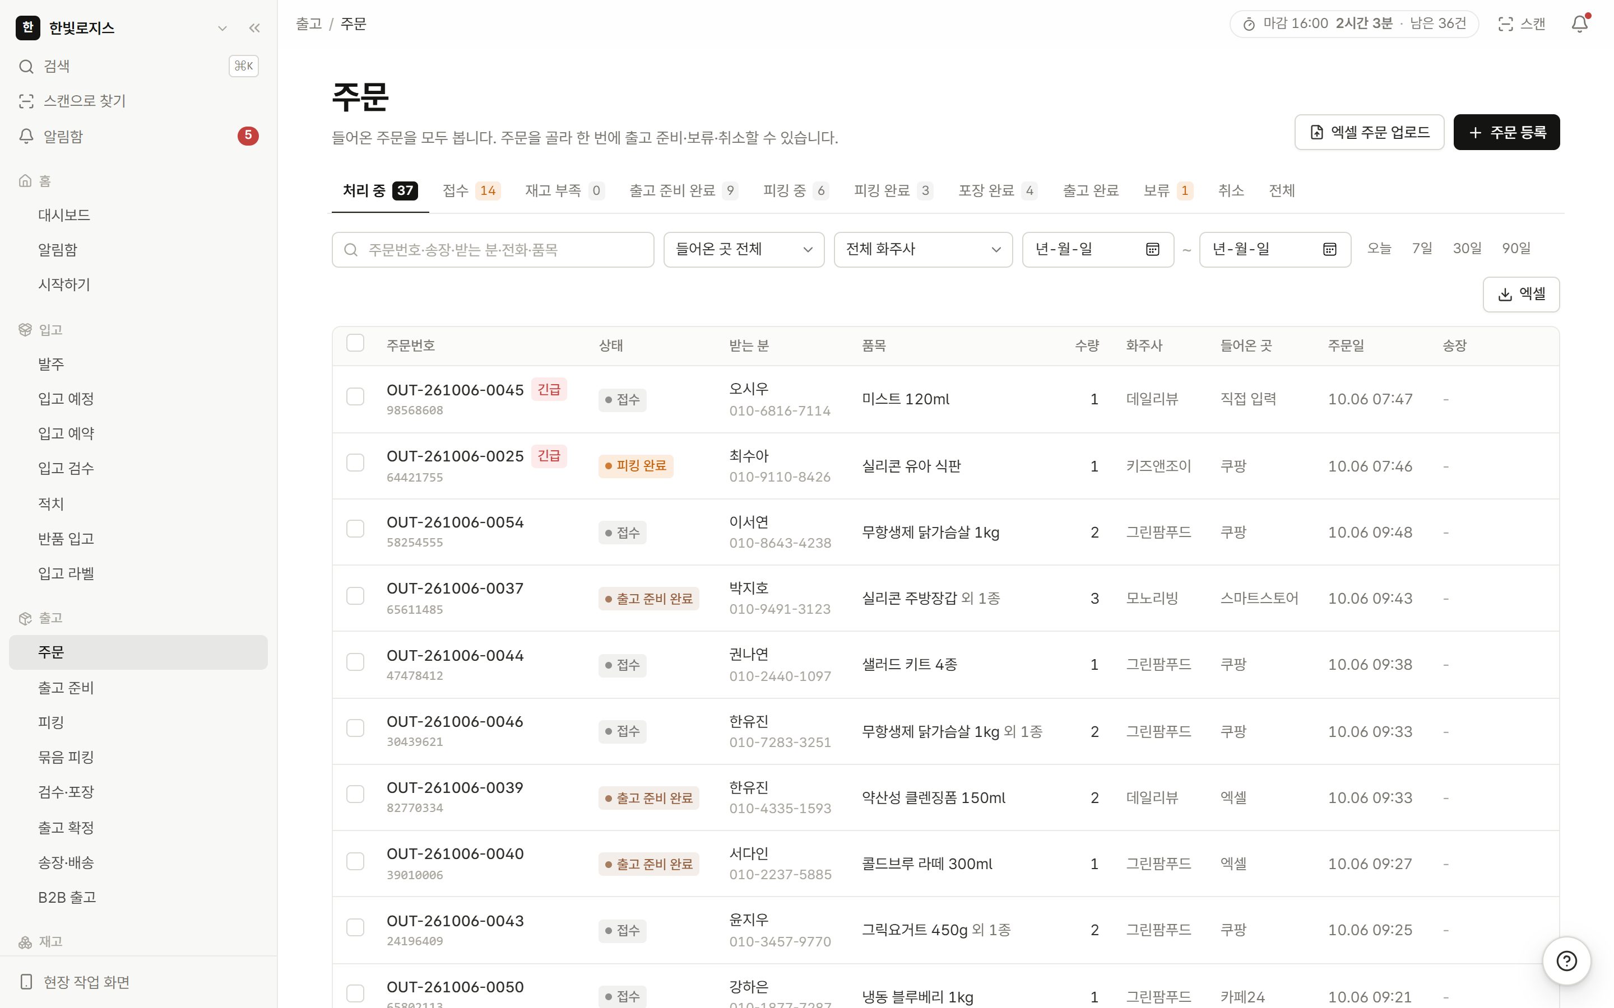Click the start date 년-월-일 field

click(1098, 249)
